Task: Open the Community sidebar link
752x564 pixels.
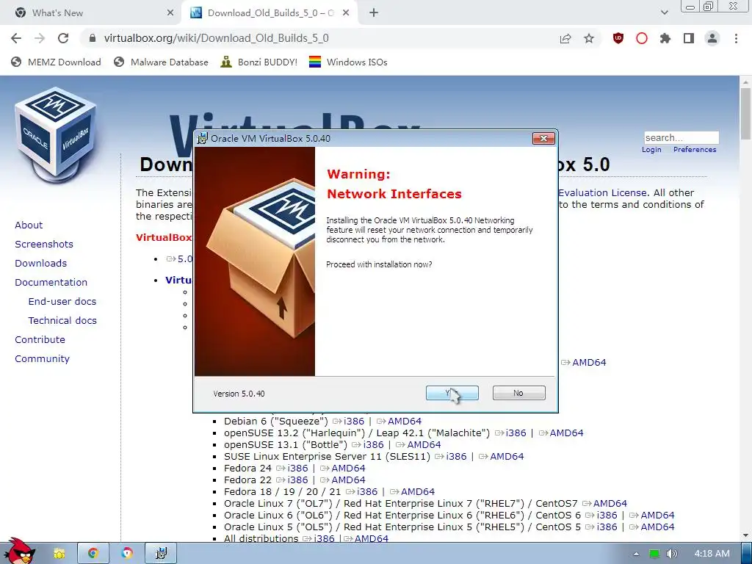Action: (x=42, y=358)
